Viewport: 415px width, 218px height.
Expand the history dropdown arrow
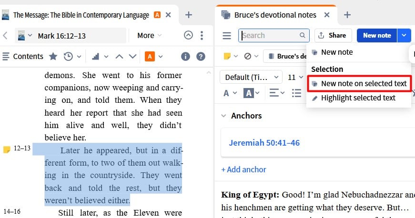[79, 56]
